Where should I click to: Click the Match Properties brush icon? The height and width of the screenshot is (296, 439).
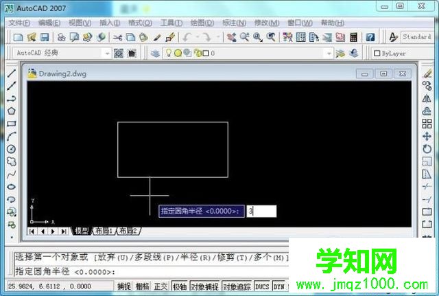(x=170, y=37)
